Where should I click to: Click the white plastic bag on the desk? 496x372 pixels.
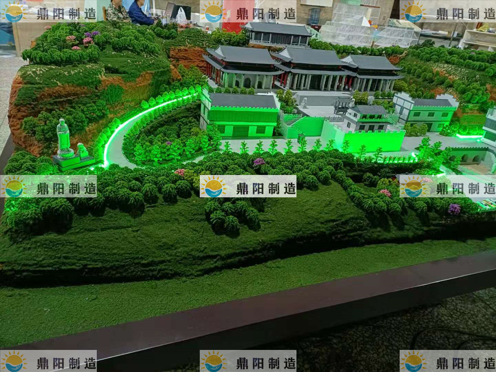pyautogui.click(x=181, y=15)
